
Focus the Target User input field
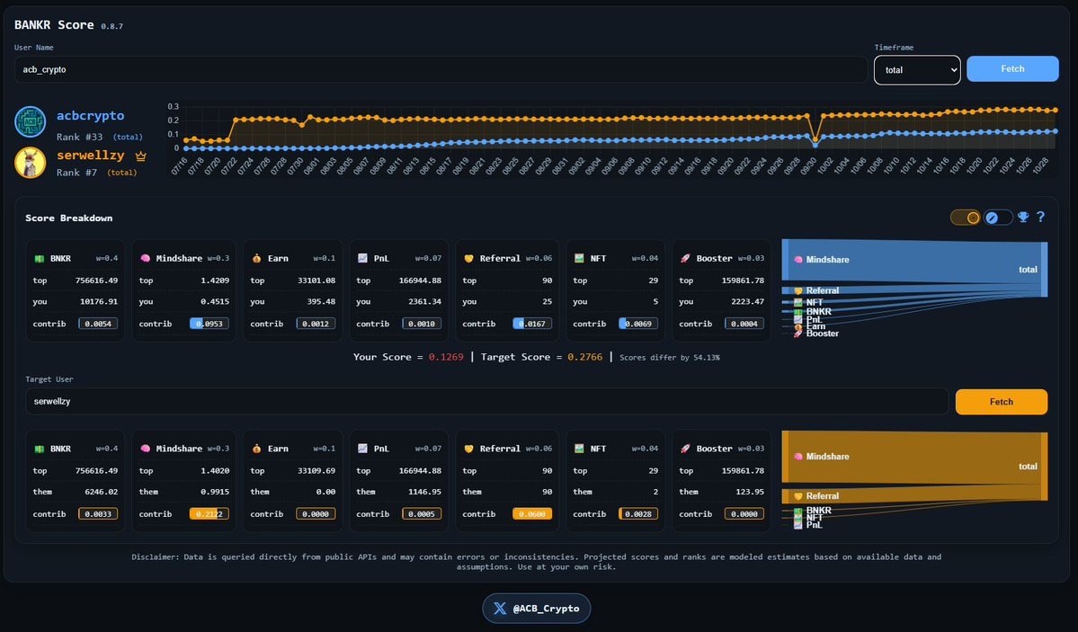pos(486,402)
